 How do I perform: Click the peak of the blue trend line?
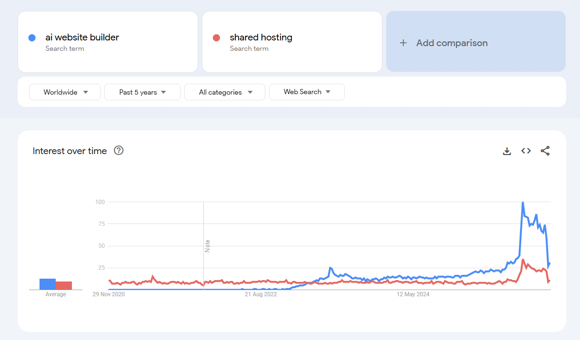click(x=522, y=202)
